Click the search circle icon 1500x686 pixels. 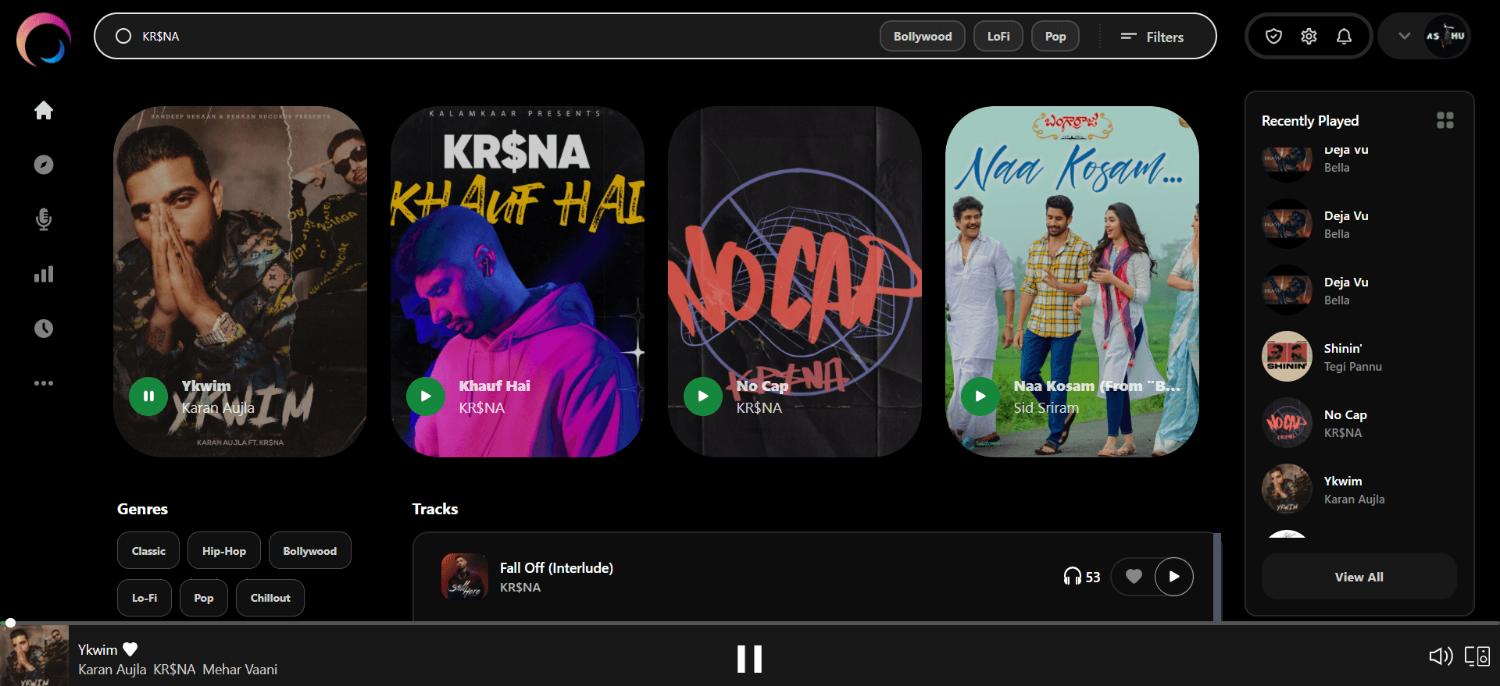[123, 36]
